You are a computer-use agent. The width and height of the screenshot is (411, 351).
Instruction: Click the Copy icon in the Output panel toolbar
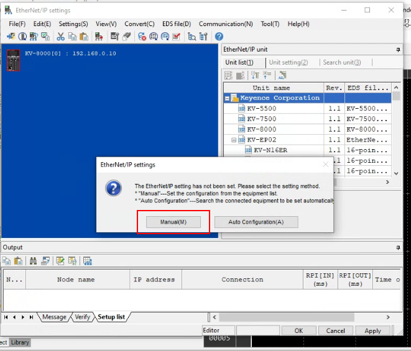coord(7,261)
